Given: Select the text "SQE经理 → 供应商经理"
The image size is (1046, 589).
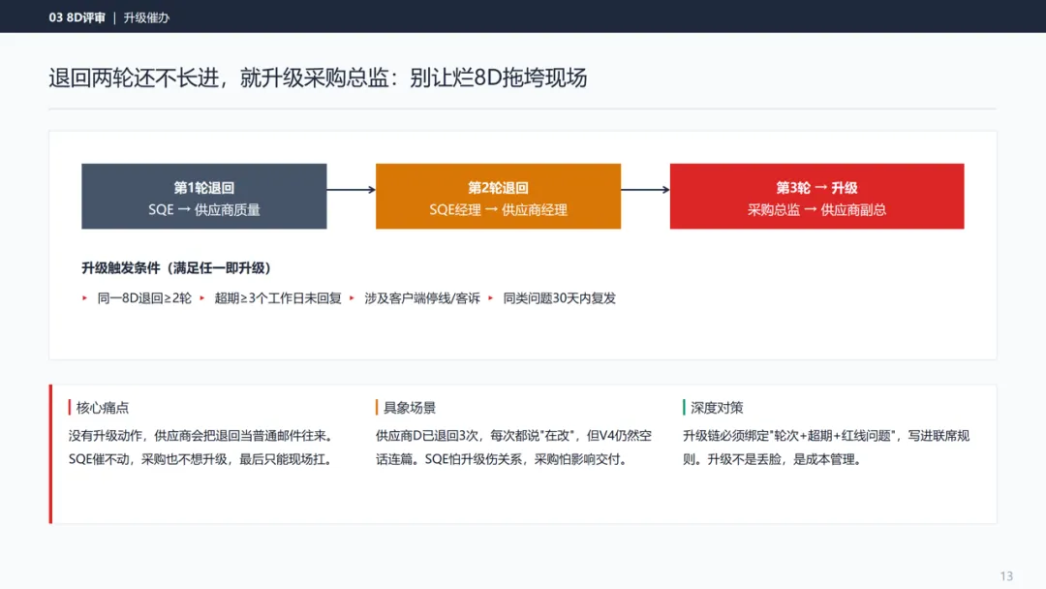Looking at the screenshot, I should click(x=499, y=209).
